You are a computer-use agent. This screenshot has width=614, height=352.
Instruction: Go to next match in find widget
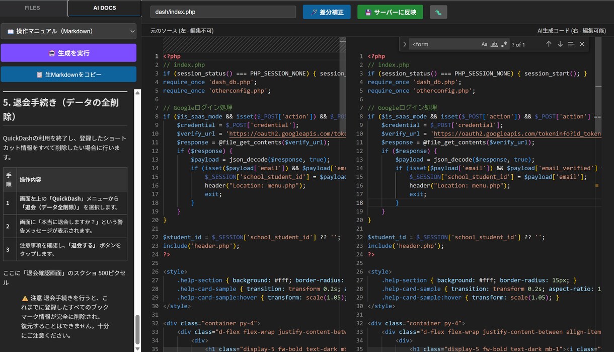coord(560,44)
